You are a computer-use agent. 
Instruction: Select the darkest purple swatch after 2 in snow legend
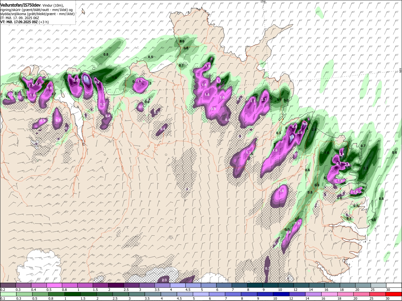116,285
